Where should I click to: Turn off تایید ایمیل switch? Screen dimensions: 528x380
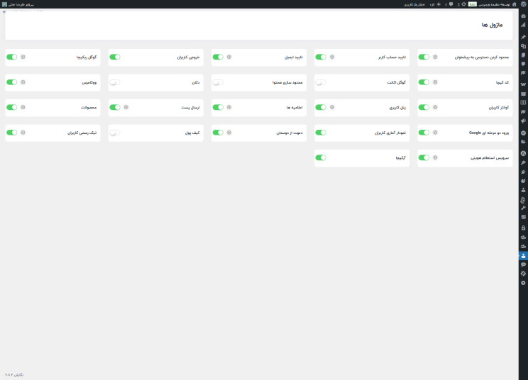(218, 57)
